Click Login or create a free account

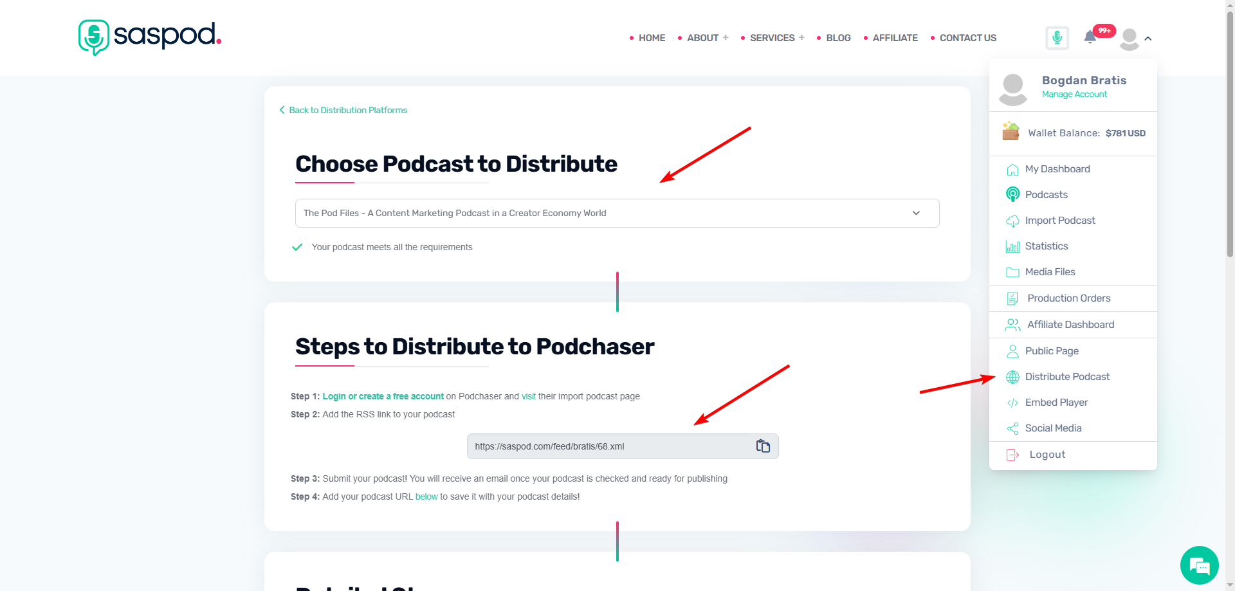(383, 397)
